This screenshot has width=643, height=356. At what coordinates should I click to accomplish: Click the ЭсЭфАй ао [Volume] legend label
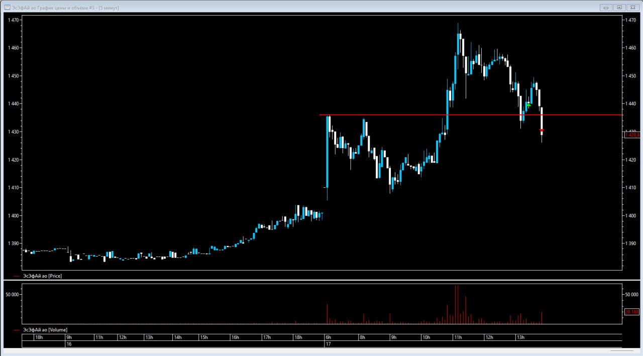coord(45,329)
